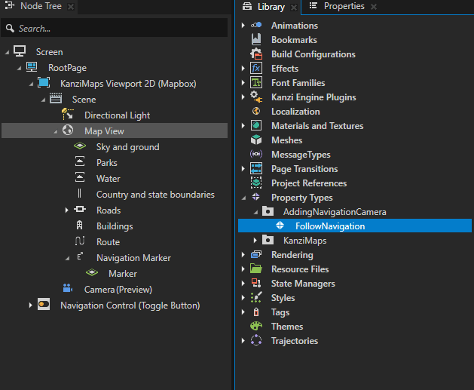Select the Resource Files library item
Image resolution: width=474 pixels, height=390 pixels.
300,269
